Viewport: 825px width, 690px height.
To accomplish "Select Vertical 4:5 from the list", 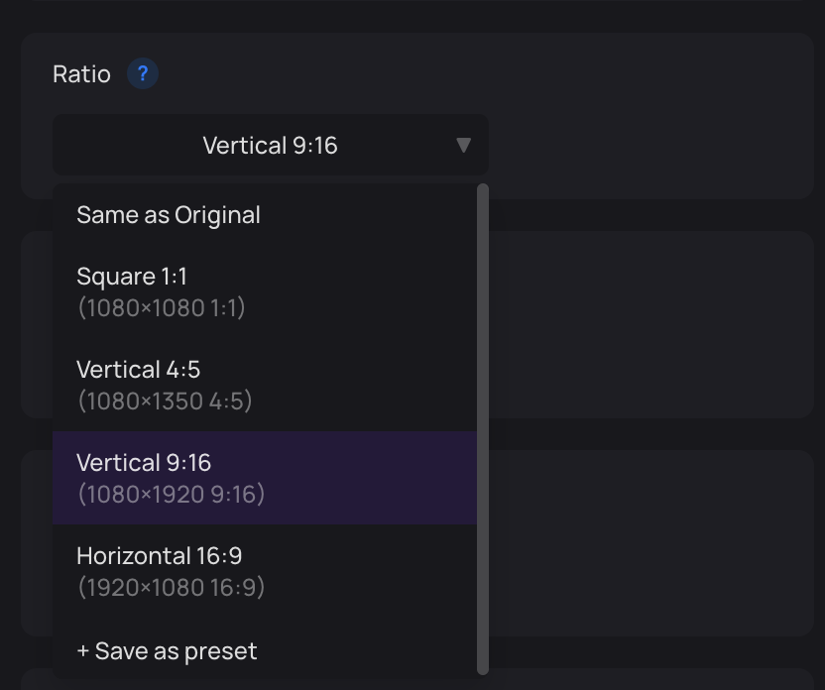I will 139,370.
